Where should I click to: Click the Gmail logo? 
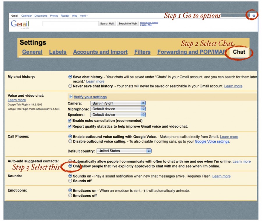pos(20,24)
